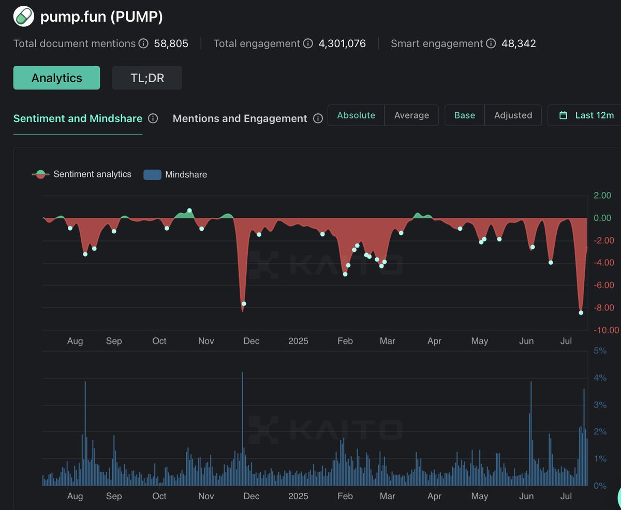Open info icon beside Total document mentions
Screen dimensions: 621x510
tap(143, 43)
